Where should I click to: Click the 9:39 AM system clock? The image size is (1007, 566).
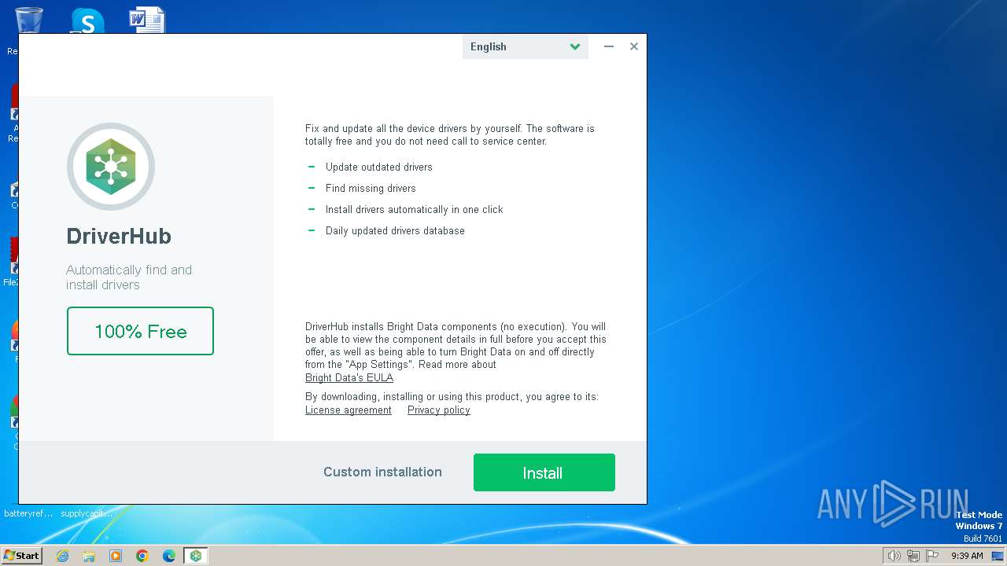(x=967, y=556)
